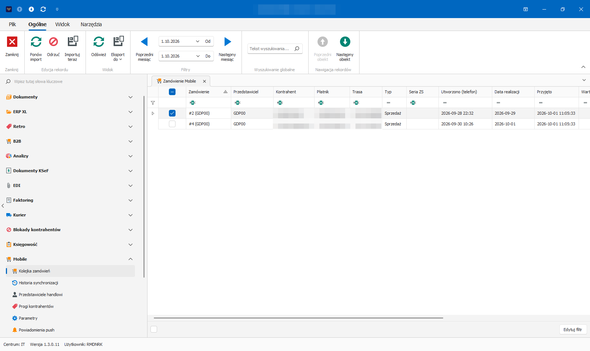Image resolution: width=590 pixels, height=351 pixels.
Task: Toggle the filter checkbox at the grid bottom
Action: click(154, 329)
